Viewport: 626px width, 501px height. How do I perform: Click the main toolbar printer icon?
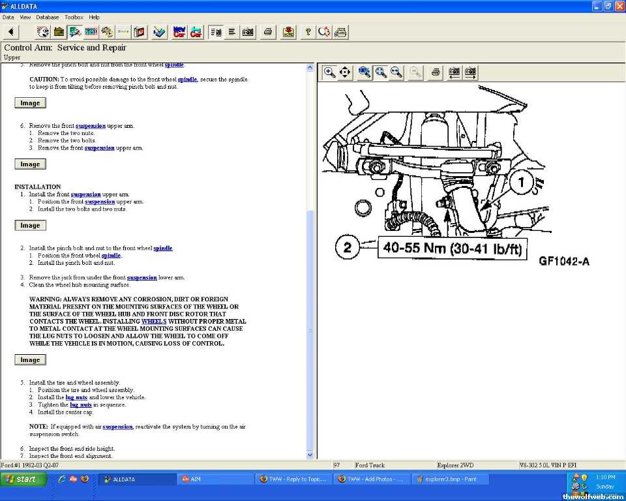click(267, 32)
